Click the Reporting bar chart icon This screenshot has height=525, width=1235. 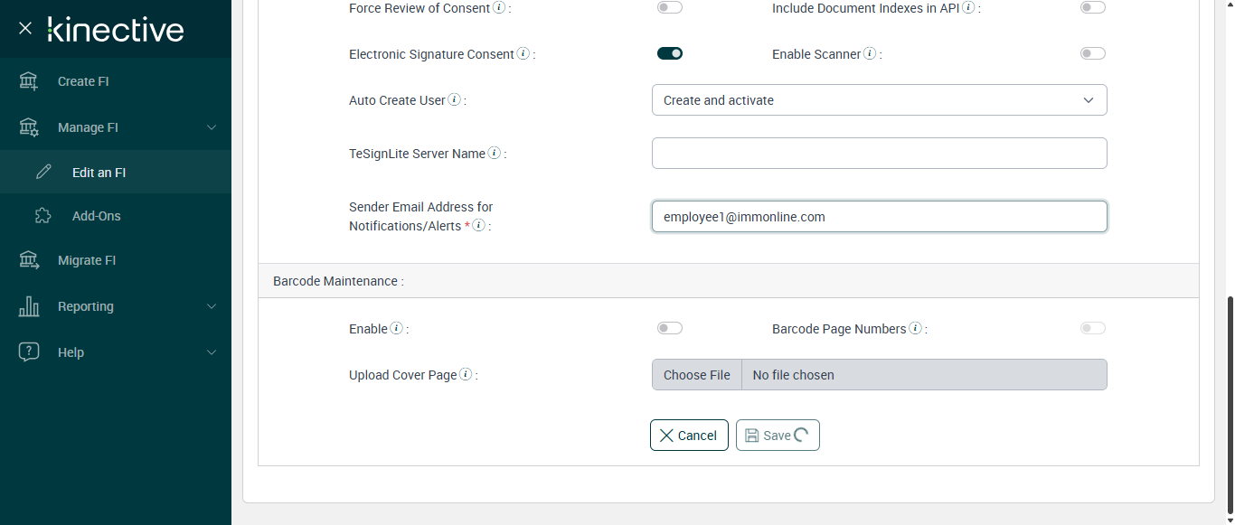pos(29,306)
